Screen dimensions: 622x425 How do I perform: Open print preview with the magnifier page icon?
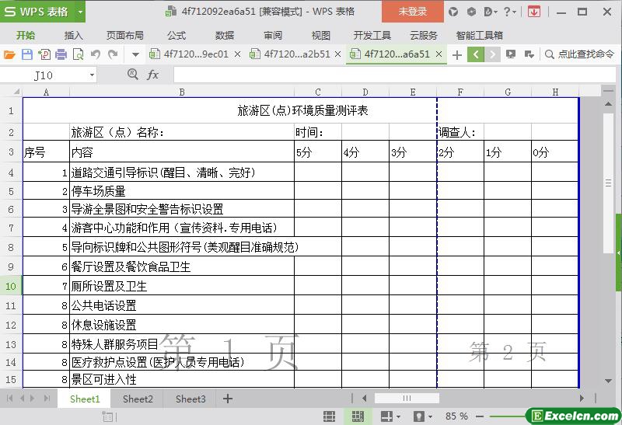pyautogui.click(x=79, y=54)
